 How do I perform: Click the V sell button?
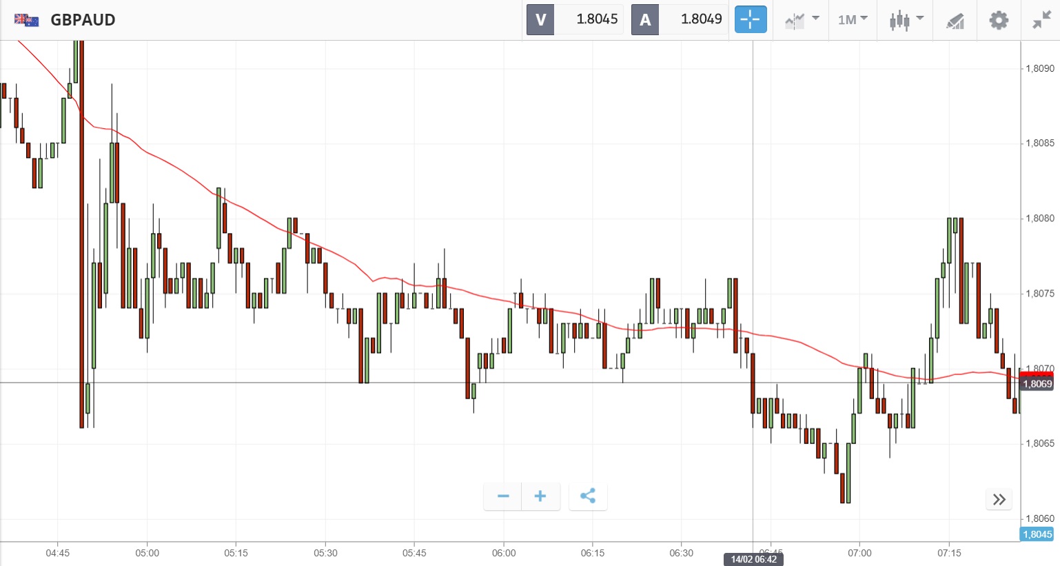[x=540, y=19]
